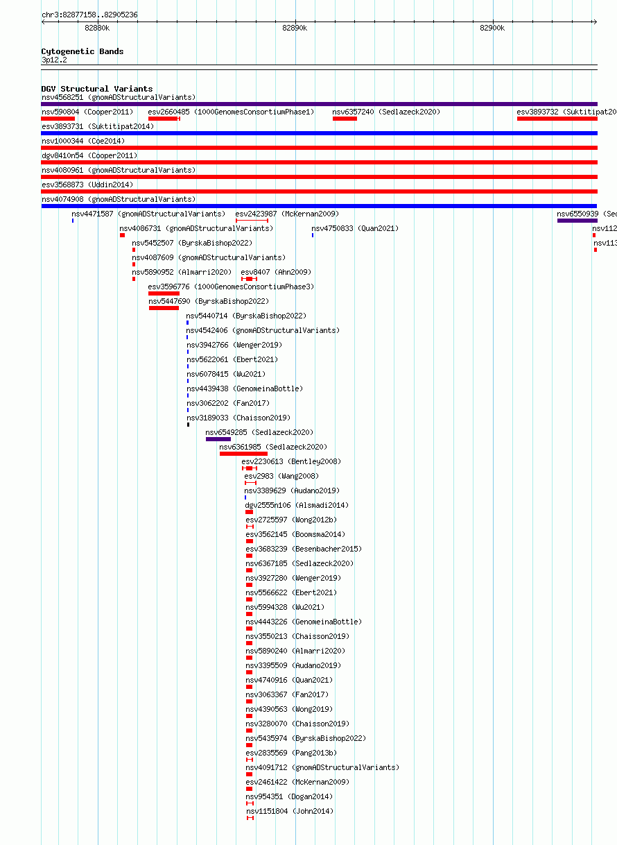Click the nsv3189033 (Chaisson2019) label
Viewport: 617px width, 845px height.
tap(238, 418)
